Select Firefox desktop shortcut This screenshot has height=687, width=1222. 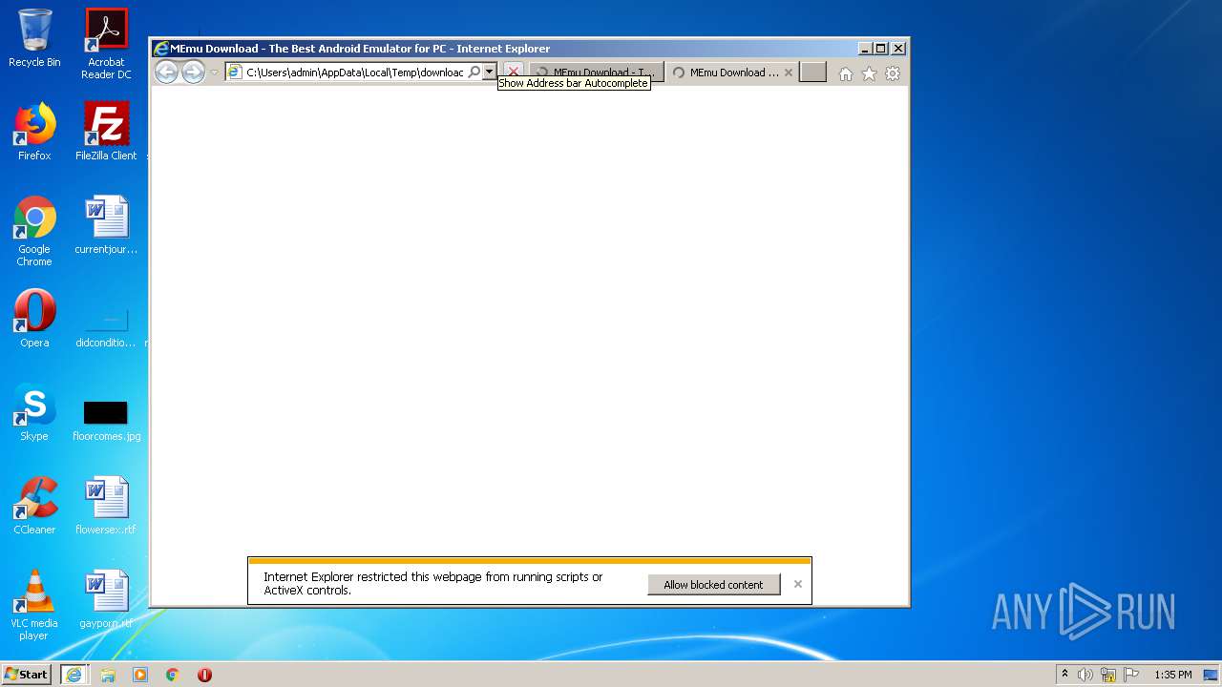(x=34, y=132)
